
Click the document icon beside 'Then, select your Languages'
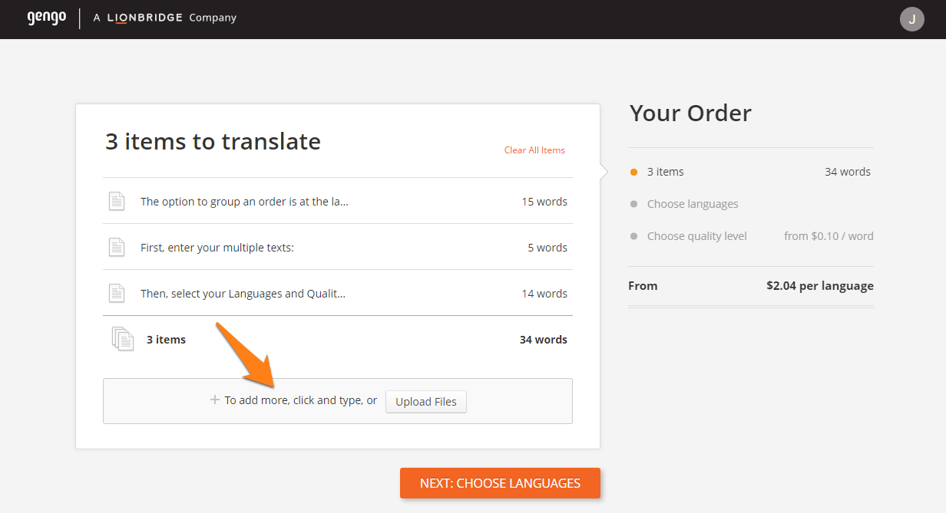117,294
